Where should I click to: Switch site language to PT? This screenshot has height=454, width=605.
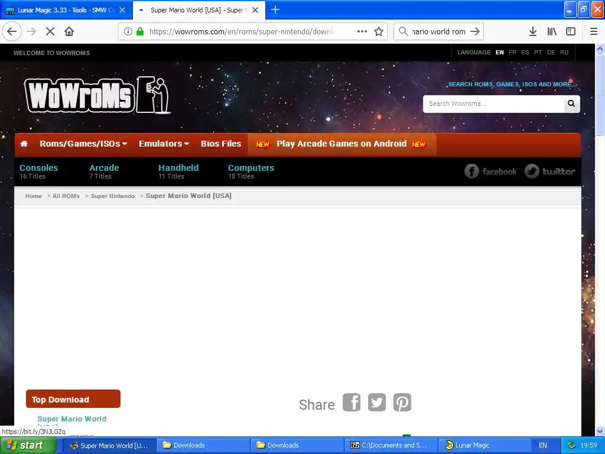click(x=538, y=53)
